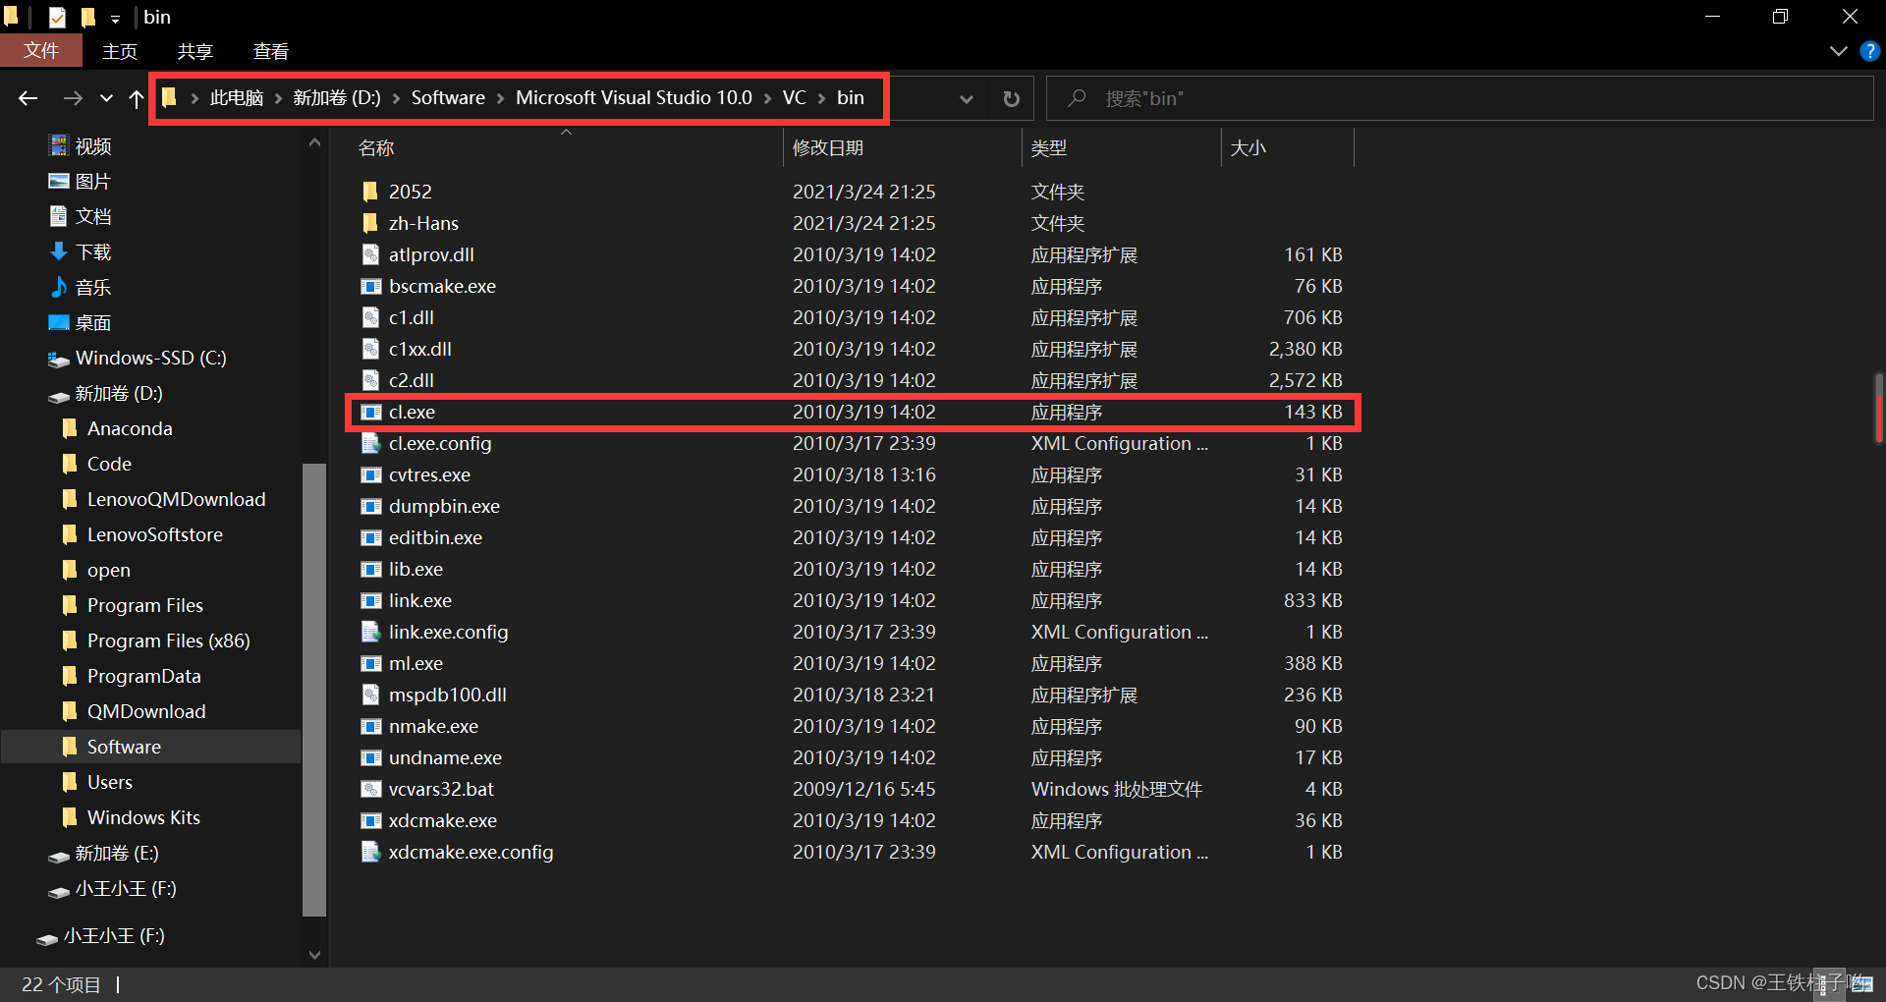Select the cvtres.exe file name
This screenshot has height=1002, width=1886.
(429, 475)
